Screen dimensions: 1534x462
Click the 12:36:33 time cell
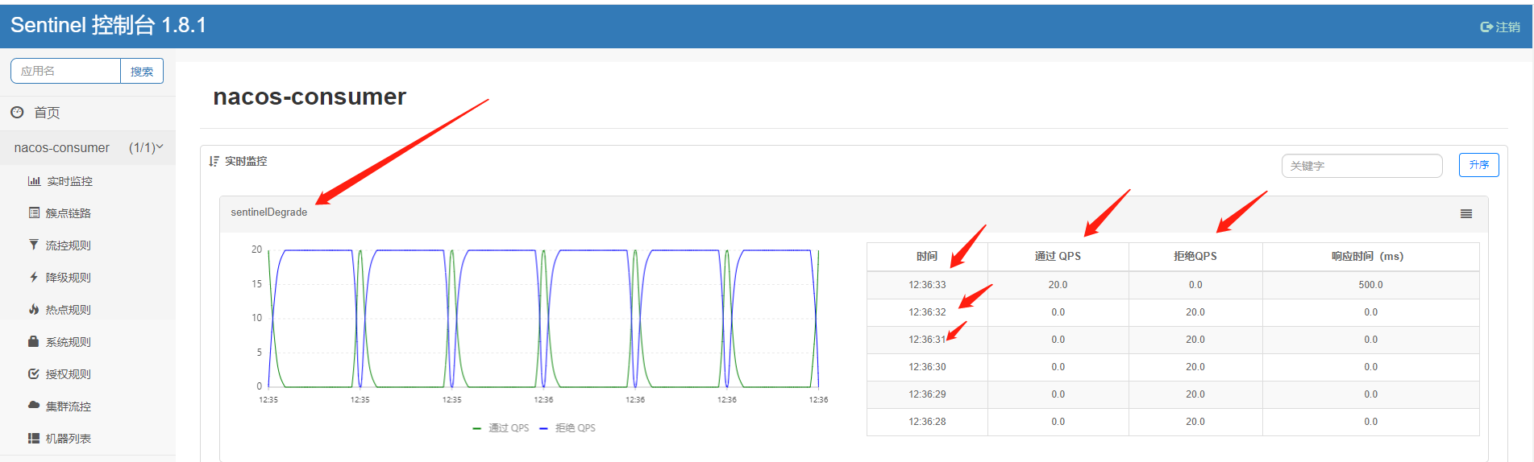click(927, 285)
